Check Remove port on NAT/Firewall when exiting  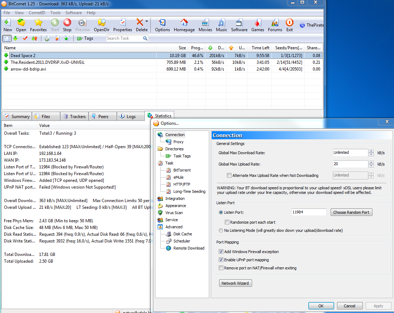[x=221, y=268]
